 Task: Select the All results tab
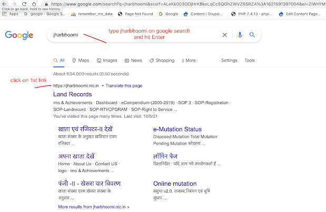[59, 60]
